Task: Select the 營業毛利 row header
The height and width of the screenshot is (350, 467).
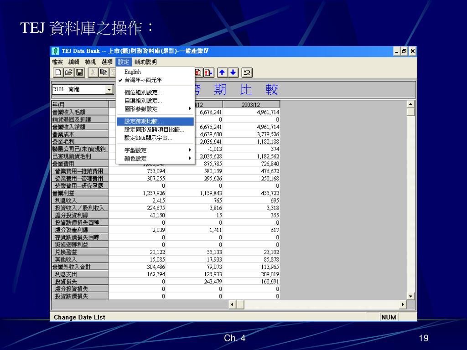Action: [80, 141]
